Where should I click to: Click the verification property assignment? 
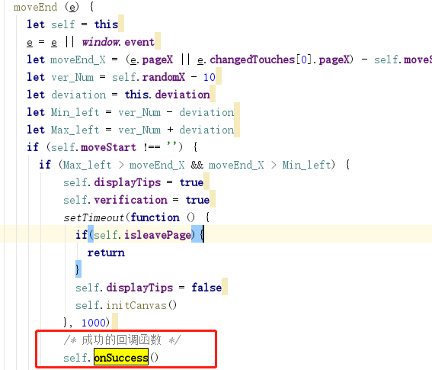[x=130, y=200]
